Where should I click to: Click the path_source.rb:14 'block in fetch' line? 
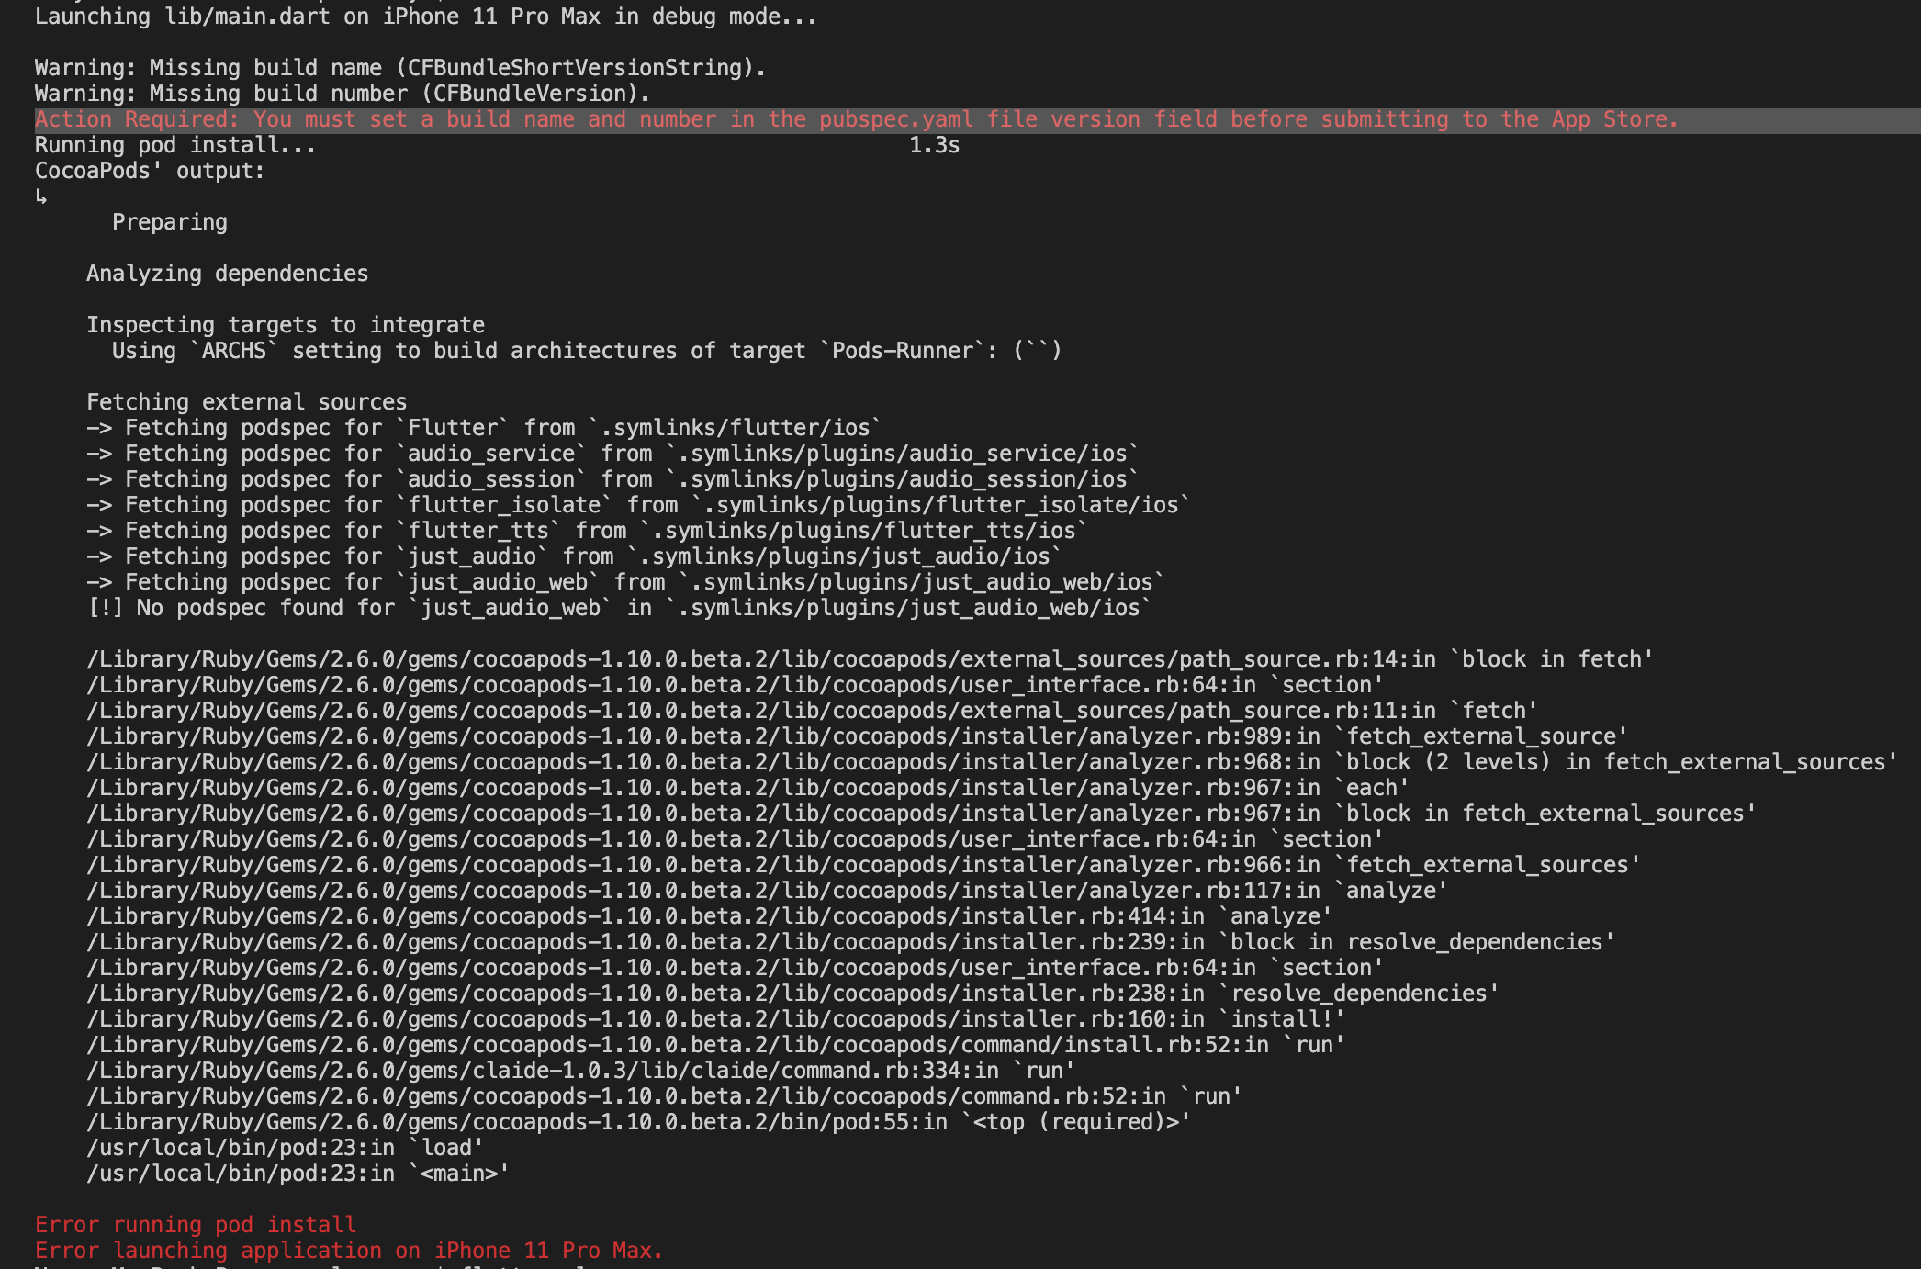870,659
